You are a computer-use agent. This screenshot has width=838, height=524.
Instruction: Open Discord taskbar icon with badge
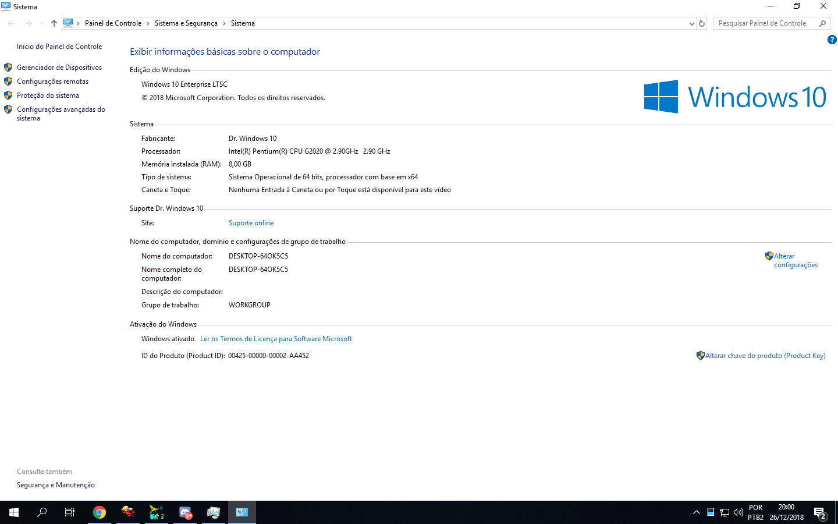[185, 512]
